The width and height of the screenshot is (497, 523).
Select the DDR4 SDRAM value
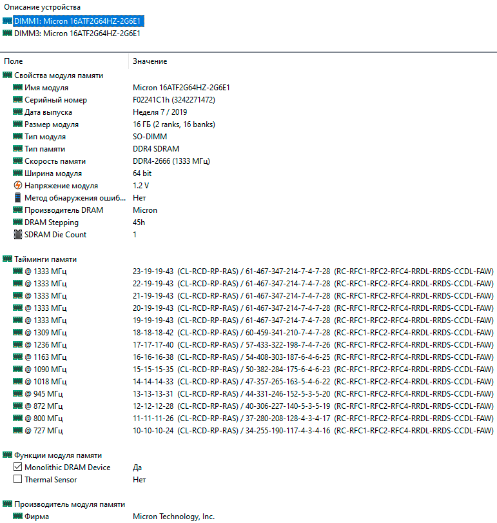click(x=156, y=149)
